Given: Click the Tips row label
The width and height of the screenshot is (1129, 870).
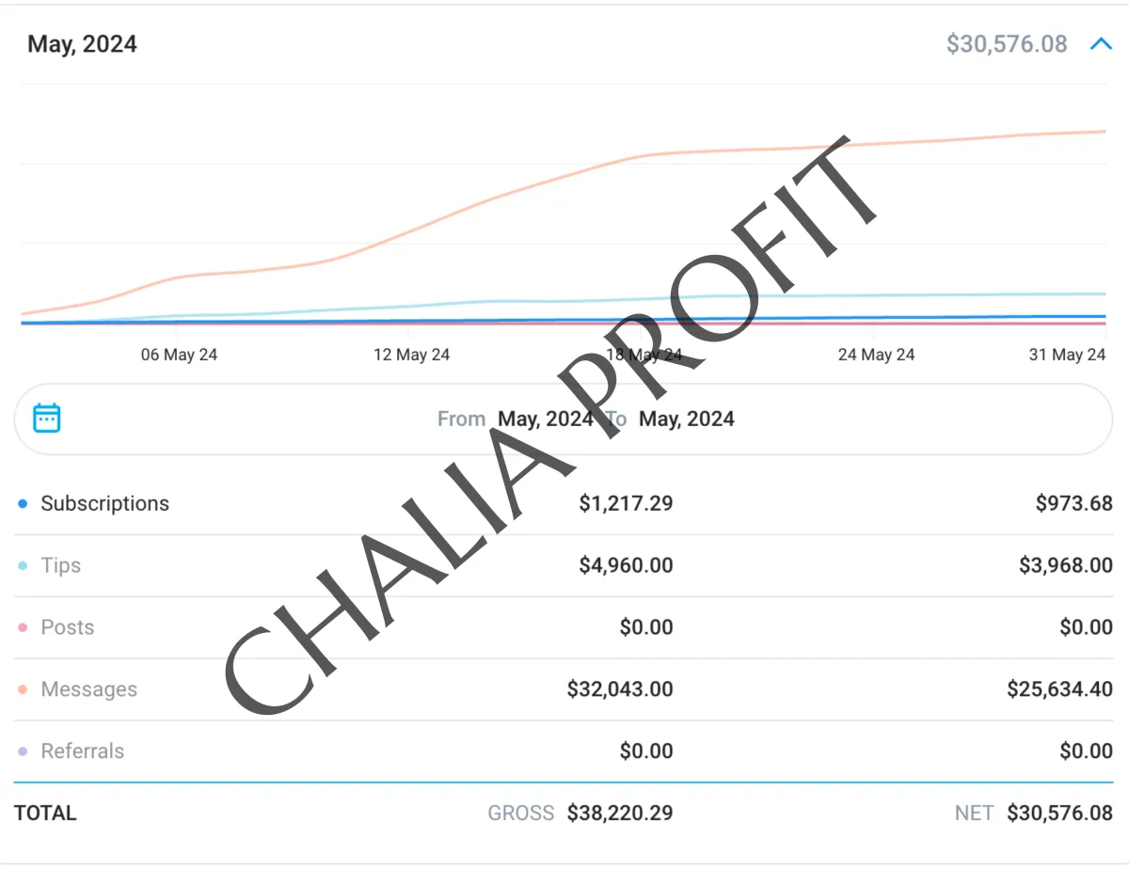Looking at the screenshot, I should 60,565.
